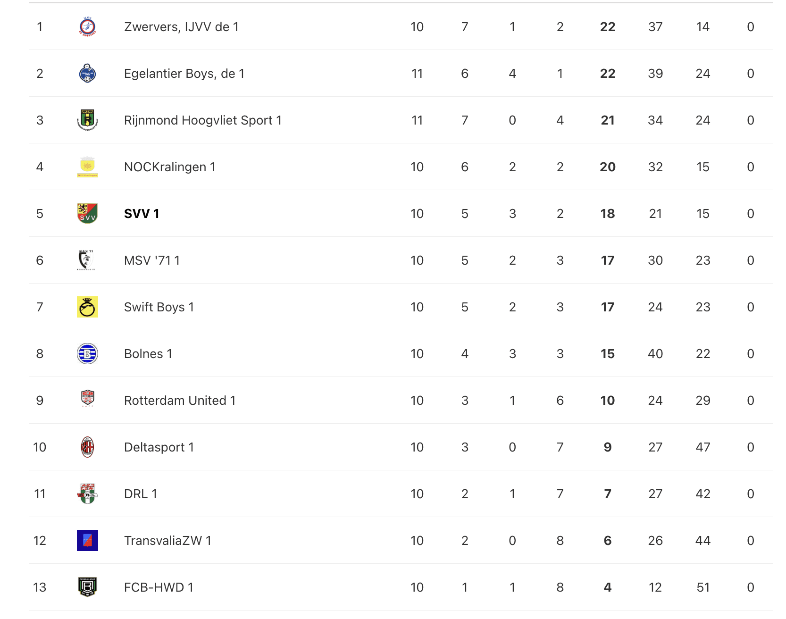Open the FCB-HWD shield logo
786x619 pixels.
(87, 587)
